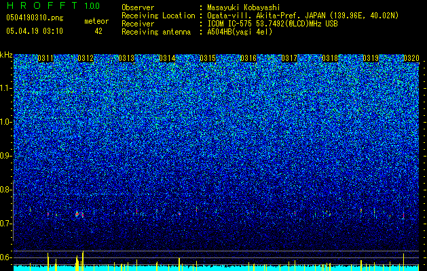Image resolution: width=427 pixels, height=271 pixels.
Task: Click the 0315 time marker
Action: tap(208, 58)
